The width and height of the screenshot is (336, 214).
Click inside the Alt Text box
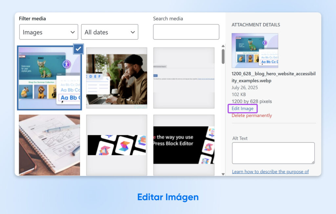coord(273,153)
